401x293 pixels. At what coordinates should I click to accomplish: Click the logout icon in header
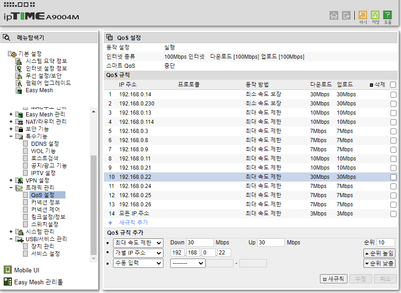(346, 16)
